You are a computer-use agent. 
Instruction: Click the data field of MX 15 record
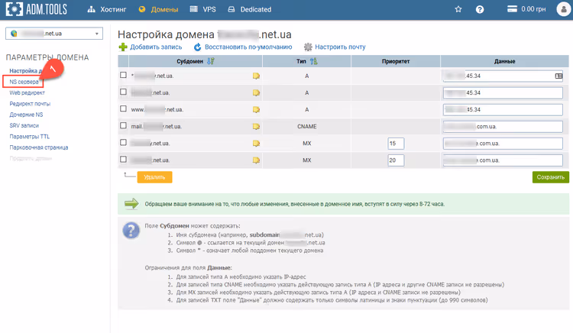[x=503, y=144]
